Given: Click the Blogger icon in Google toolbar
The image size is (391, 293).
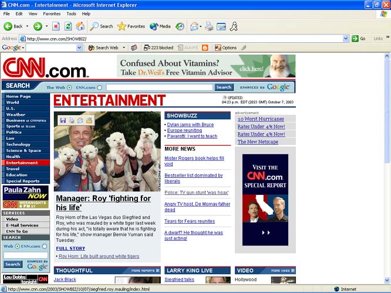Looking at the screenshot, I should 205,48.
